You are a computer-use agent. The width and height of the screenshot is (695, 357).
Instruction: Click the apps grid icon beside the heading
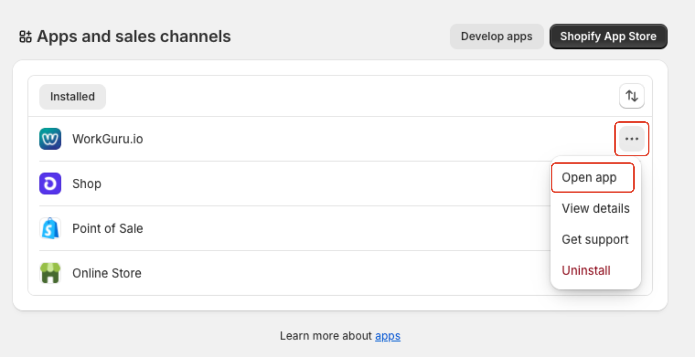click(26, 36)
